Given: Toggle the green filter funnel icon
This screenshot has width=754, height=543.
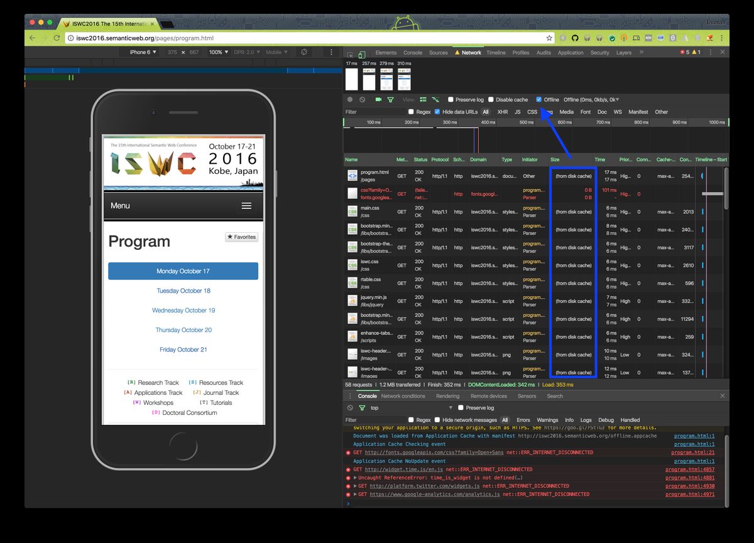Looking at the screenshot, I should pos(390,99).
